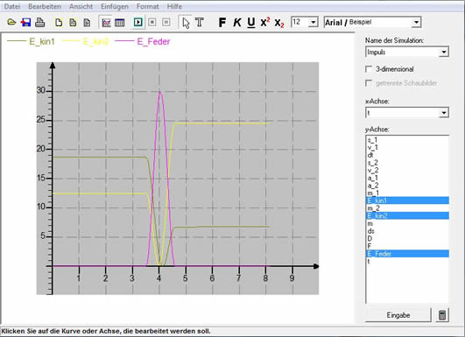Click the Eingabe button
This screenshot has width=465, height=337.
point(398,315)
